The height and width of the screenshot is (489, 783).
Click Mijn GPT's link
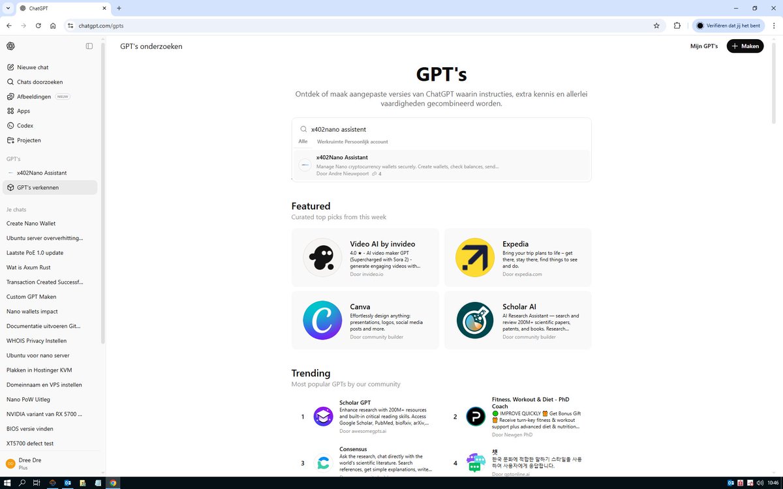704,46
